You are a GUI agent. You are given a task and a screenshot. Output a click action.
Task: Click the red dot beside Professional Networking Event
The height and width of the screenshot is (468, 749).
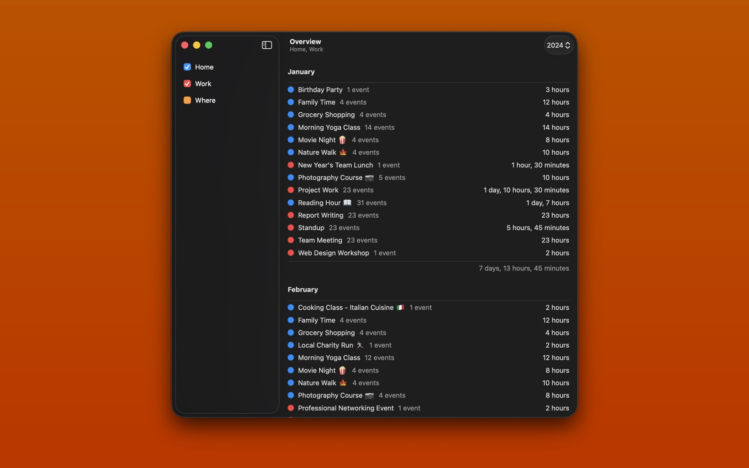click(x=291, y=408)
